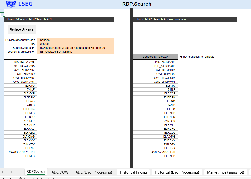Switch to the RDPSearch sheet tab
This screenshot has height=179, width=251.
(36, 172)
